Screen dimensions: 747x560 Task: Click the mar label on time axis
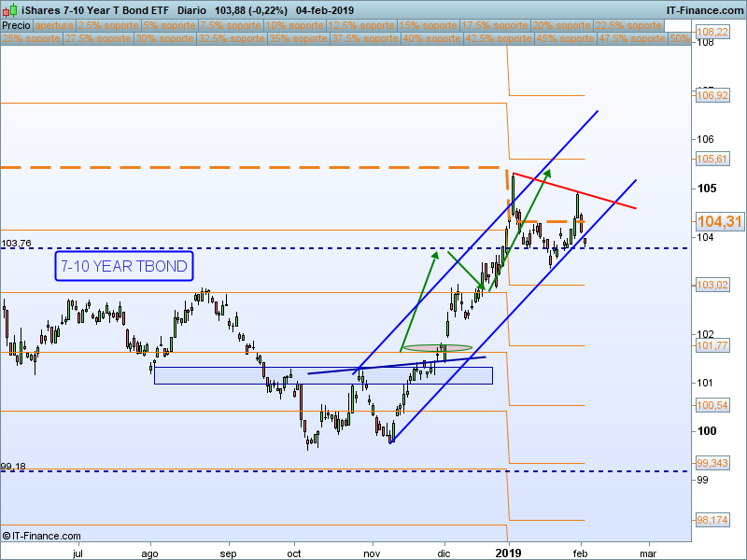[x=648, y=553]
